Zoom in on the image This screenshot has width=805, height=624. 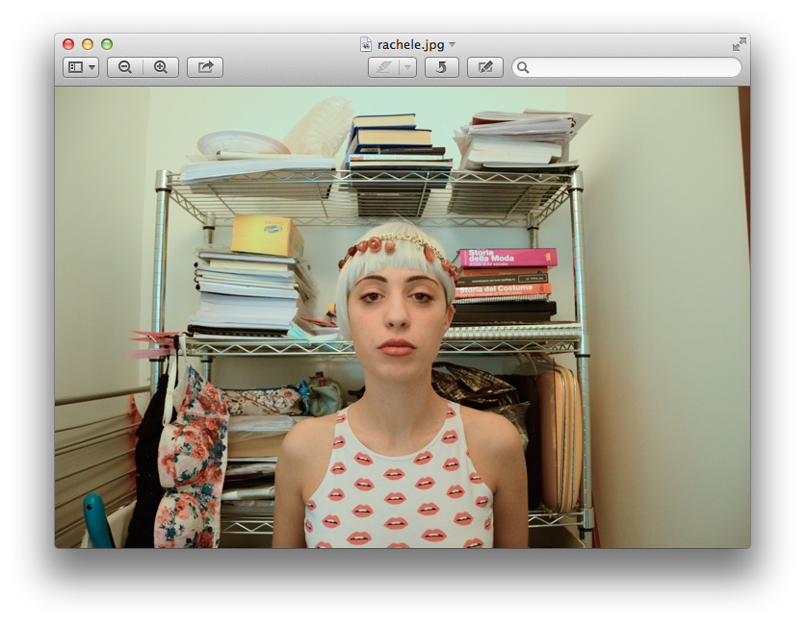point(161,67)
